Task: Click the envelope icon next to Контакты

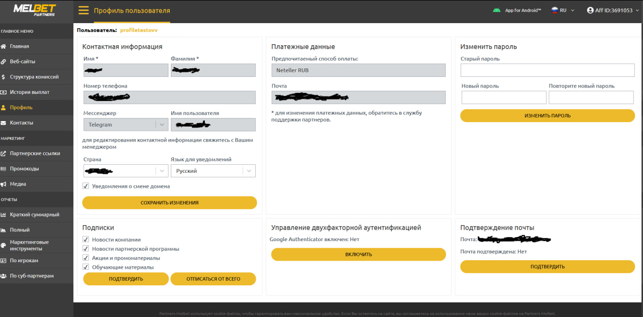Action: [4, 123]
